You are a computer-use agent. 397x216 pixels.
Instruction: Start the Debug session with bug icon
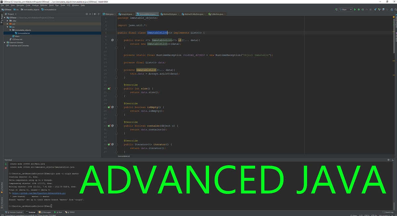click(x=359, y=10)
